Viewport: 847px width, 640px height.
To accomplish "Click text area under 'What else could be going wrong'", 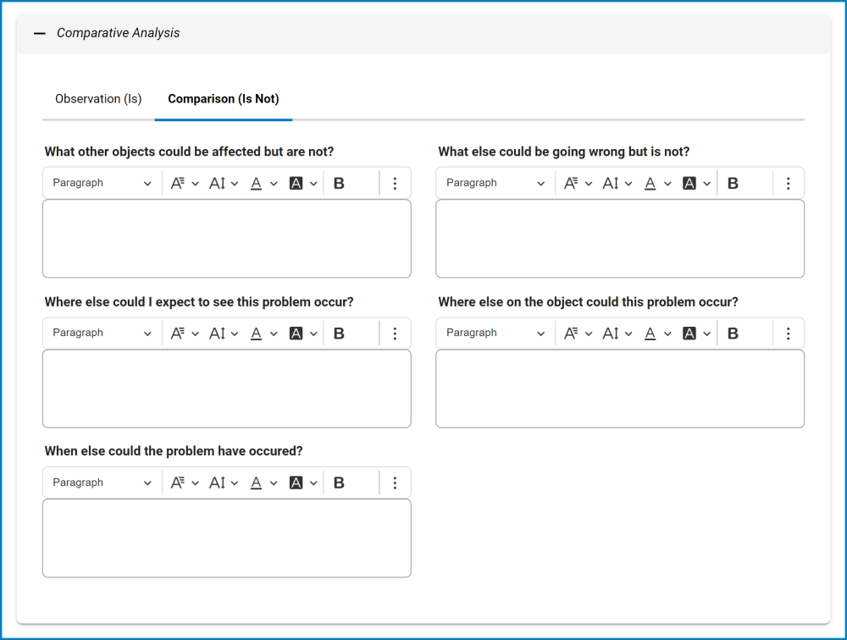I will pos(620,239).
